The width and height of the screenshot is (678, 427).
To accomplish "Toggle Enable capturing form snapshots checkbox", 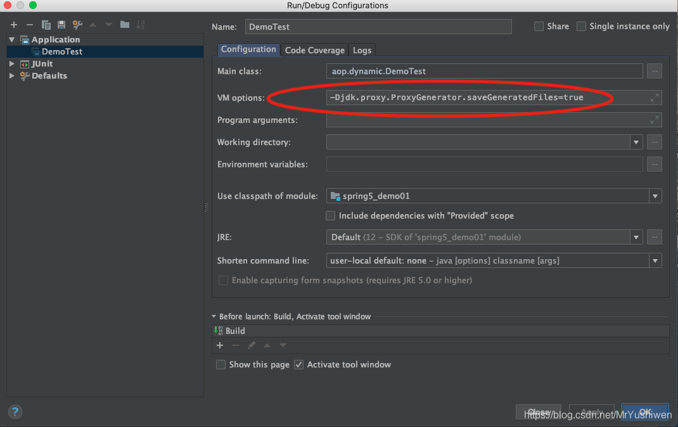I will [223, 281].
